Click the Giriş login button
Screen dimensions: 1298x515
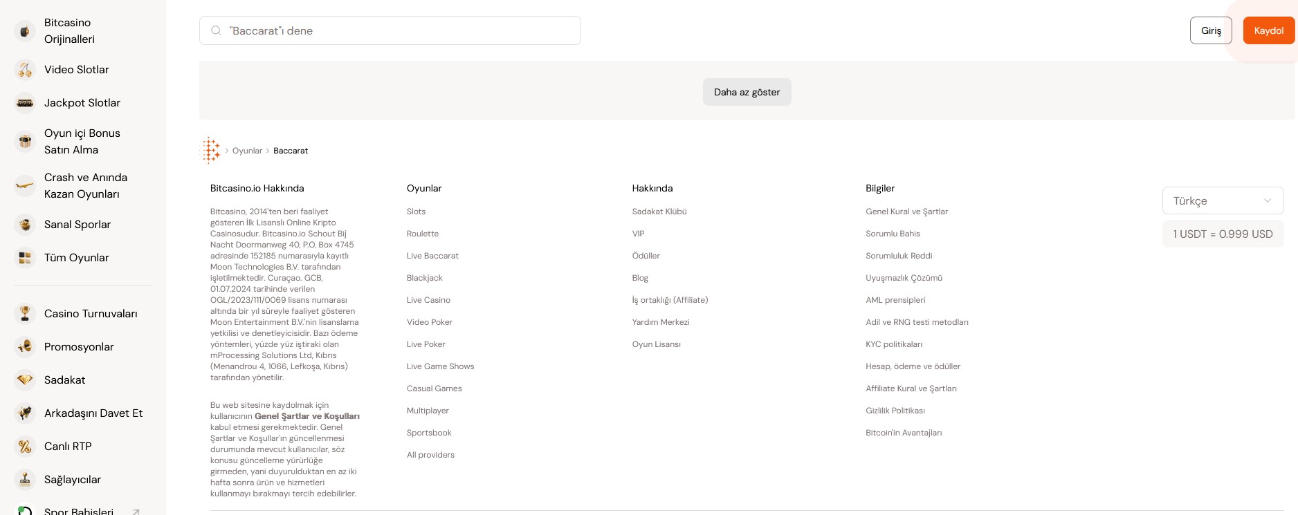(1211, 30)
